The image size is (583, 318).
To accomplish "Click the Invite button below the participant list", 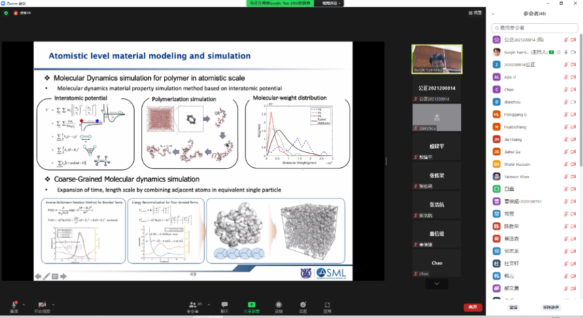I will coord(513,307).
